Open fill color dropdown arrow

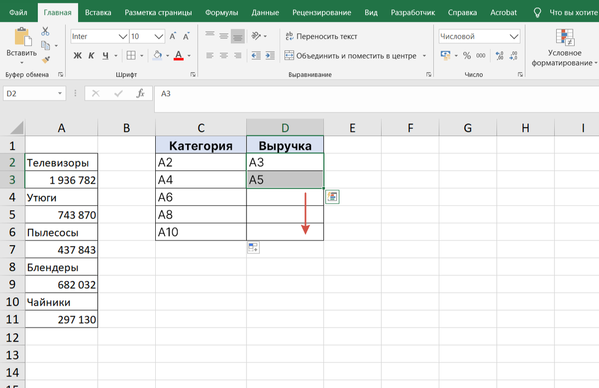point(168,56)
